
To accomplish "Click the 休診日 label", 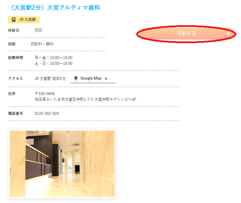I will pos(14,30).
